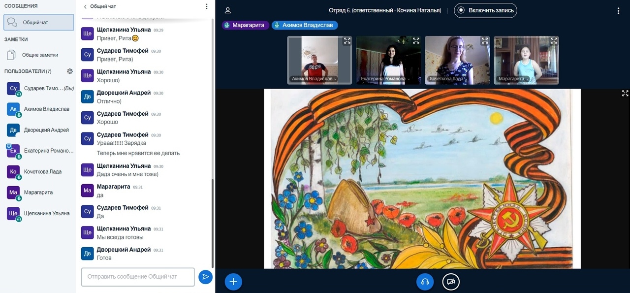The height and width of the screenshot is (293, 630).
Task: Open Общие заметки shared notes
Action: (38, 55)
